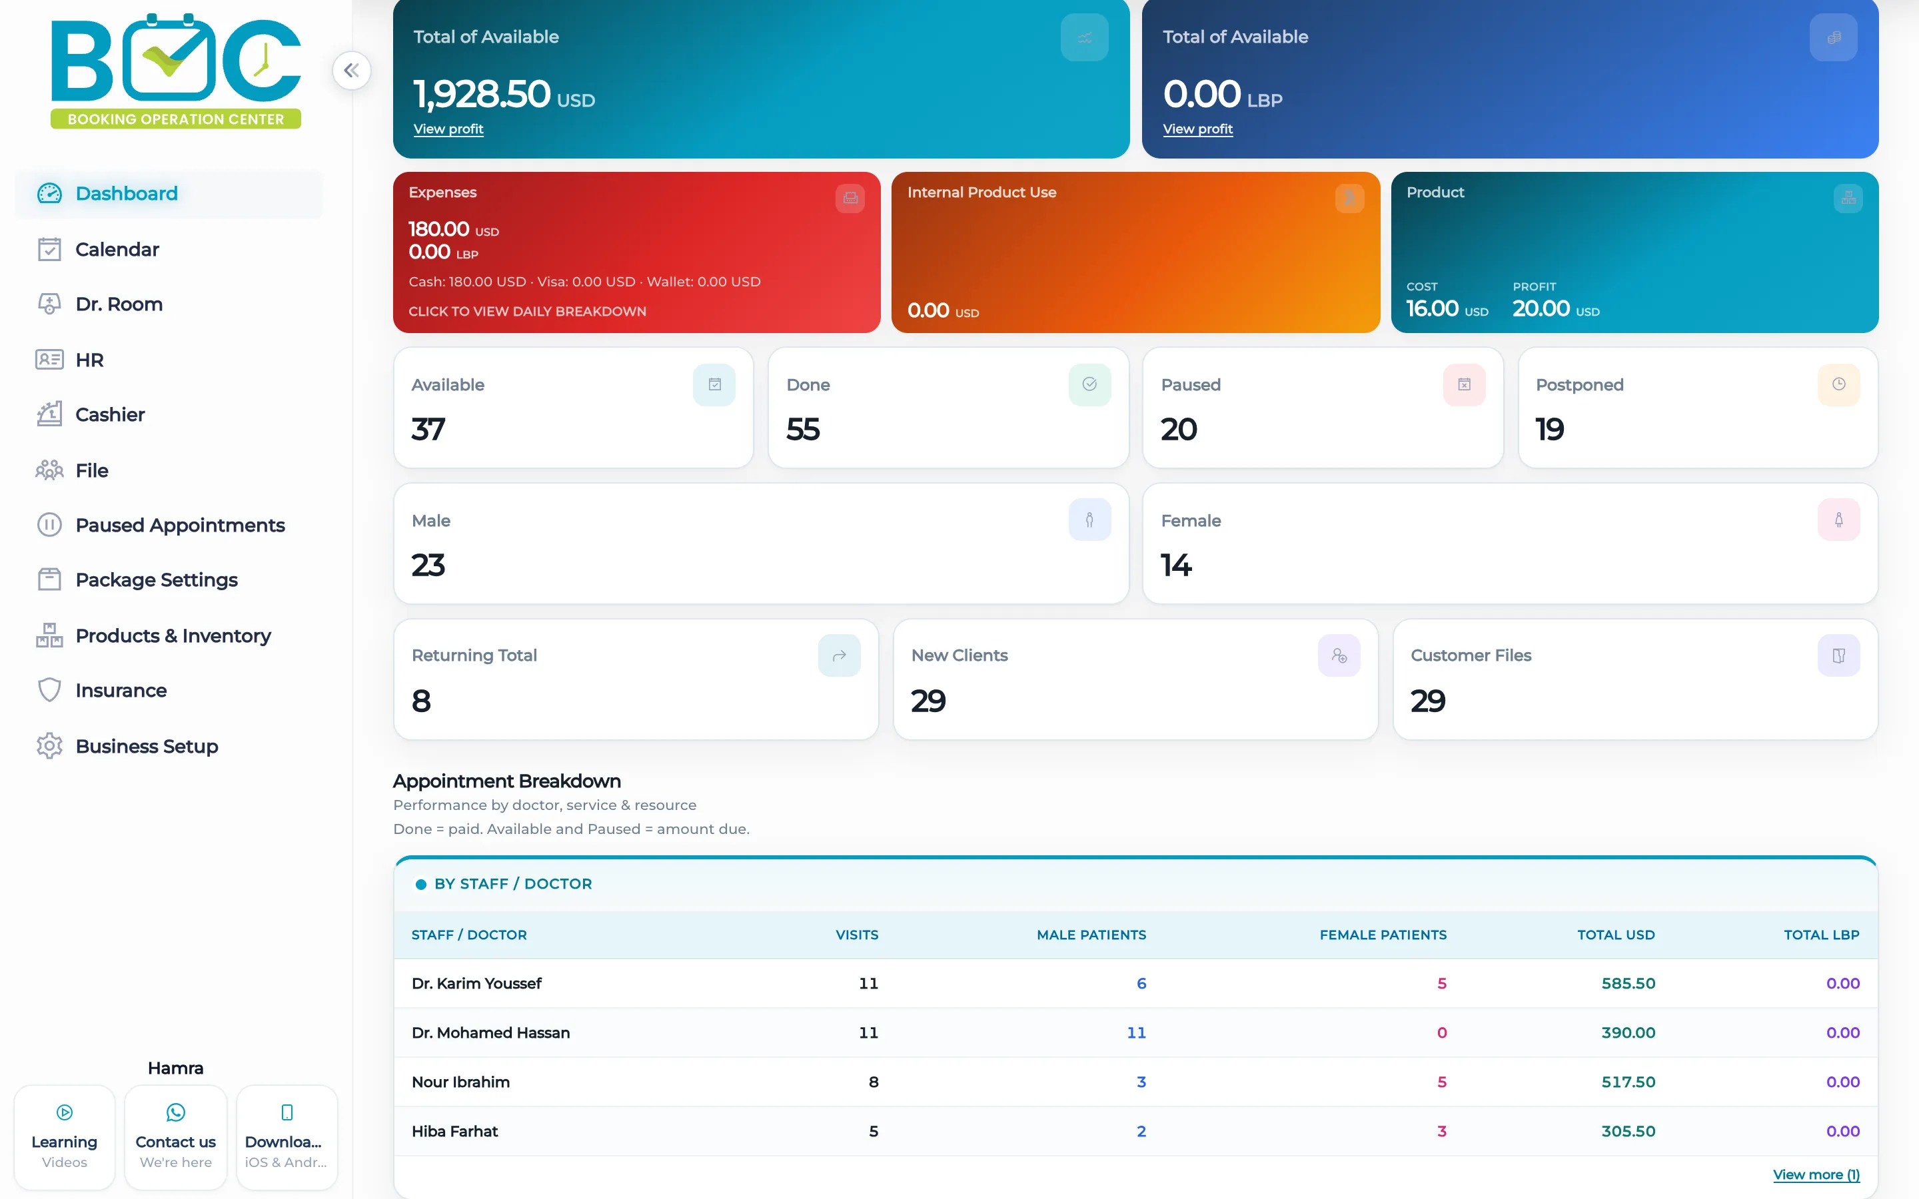Click the File people icon
This screenshot has height=1199, width=1919.
(49, 470)
